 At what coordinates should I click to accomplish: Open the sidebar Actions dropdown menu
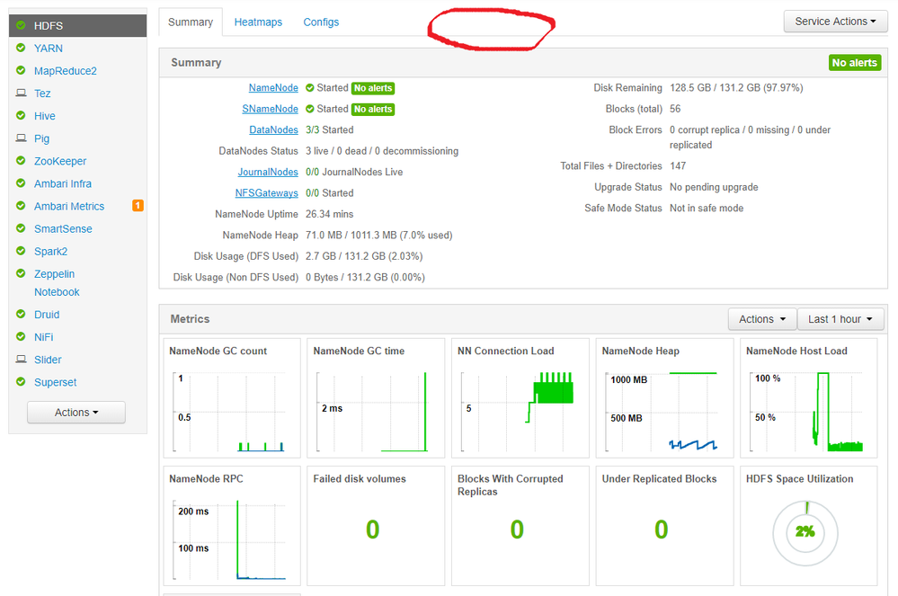coord(76,413)
